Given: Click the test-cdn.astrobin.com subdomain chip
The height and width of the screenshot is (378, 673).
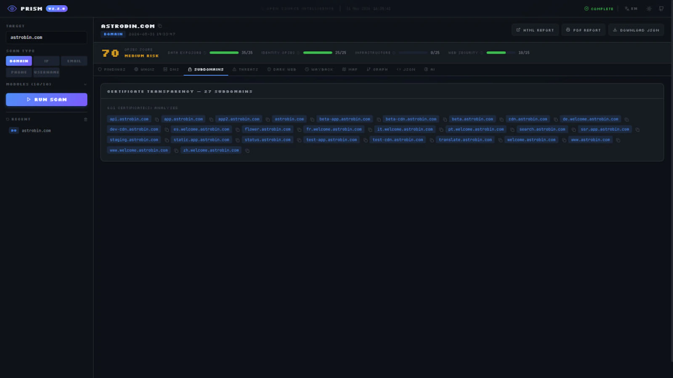Looking at the screenshot, I should (x=397, y=140).
